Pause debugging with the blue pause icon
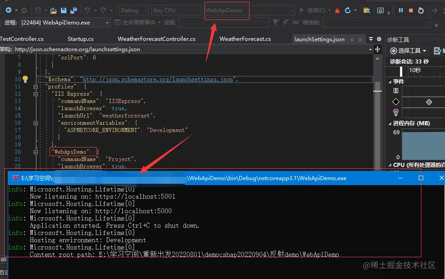This screenshot has height=279, width=445. pyautogui.click(x=401, y=10)
